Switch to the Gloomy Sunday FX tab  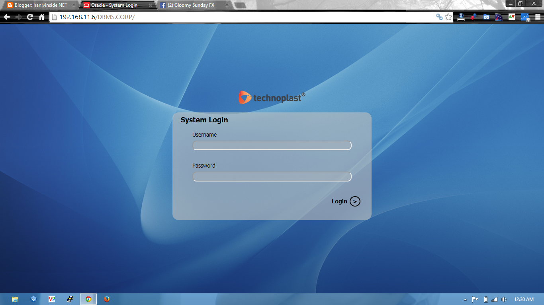(x=194, y=6)
